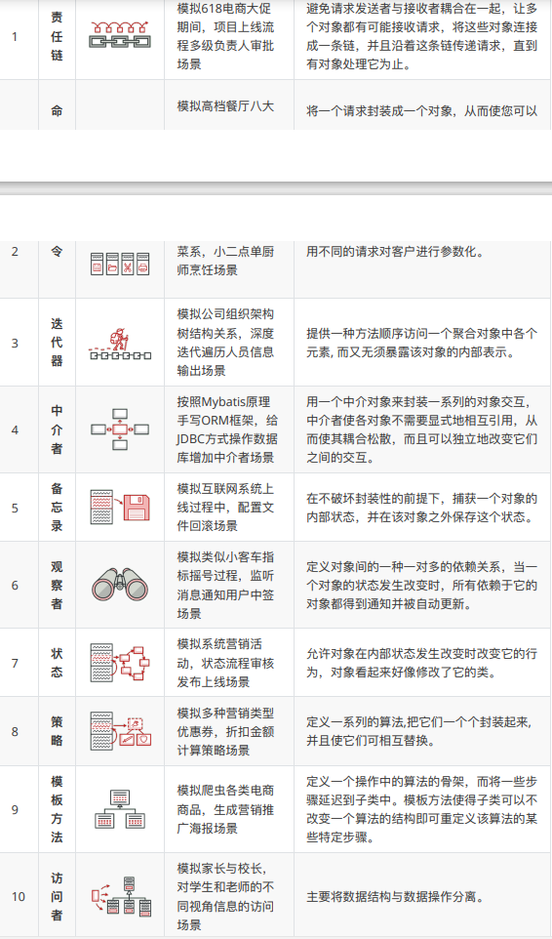The height and width of the screenshot is (939, 552).
Task: Click the command pattern four-file icon
Action: (120, 264)
